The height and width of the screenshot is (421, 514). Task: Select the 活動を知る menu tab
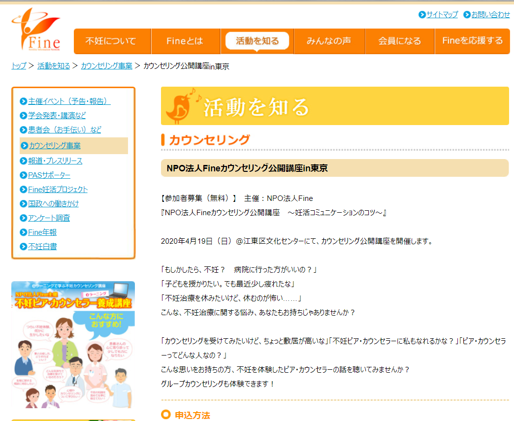257,41
